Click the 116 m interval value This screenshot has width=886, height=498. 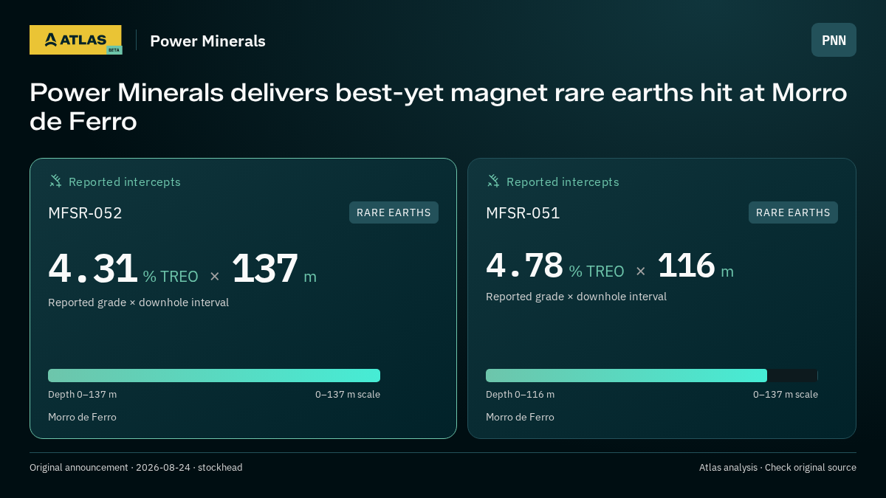click(x=696, y=266)
